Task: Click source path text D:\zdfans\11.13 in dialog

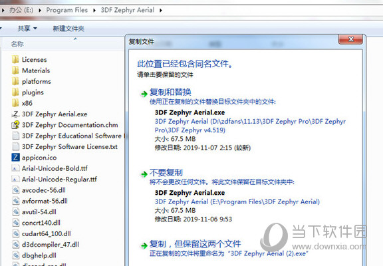Action: [x=250, y=126]
